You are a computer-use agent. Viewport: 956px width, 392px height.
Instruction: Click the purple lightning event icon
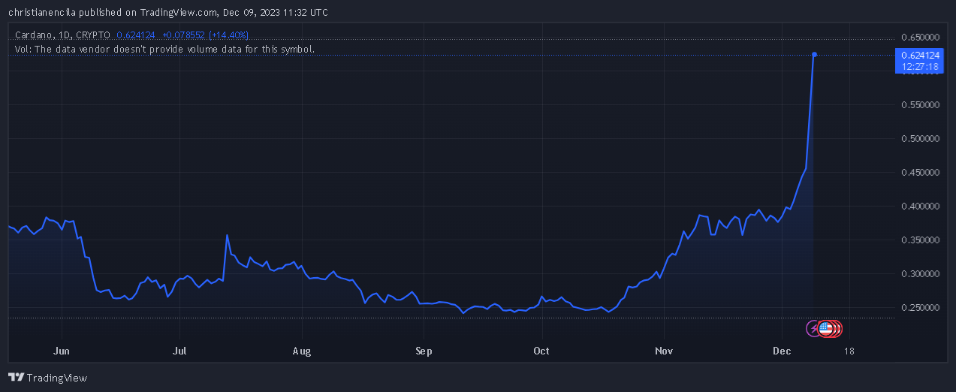[813, 328]
